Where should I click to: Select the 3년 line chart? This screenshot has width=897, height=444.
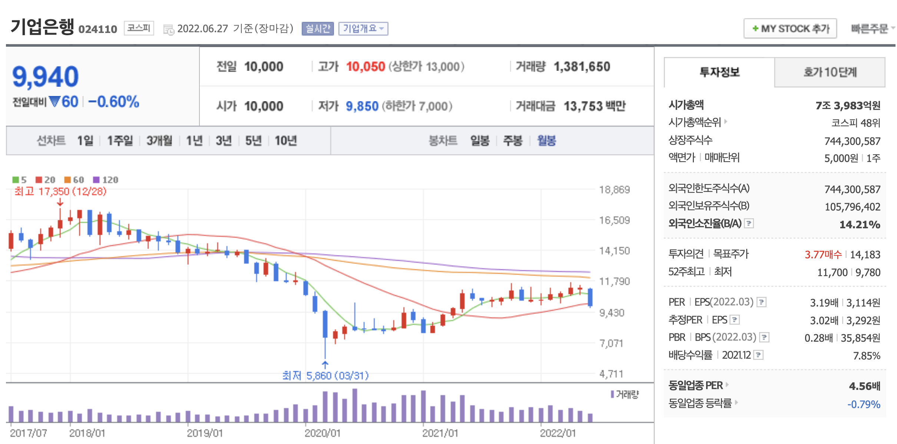tap(224, 141)
